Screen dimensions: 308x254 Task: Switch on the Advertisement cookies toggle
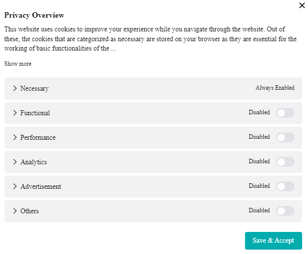coord(285,186)
